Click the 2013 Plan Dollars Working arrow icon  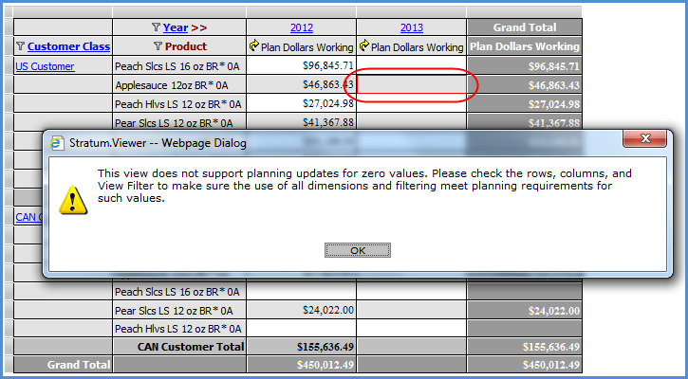[x=364, y=46]
